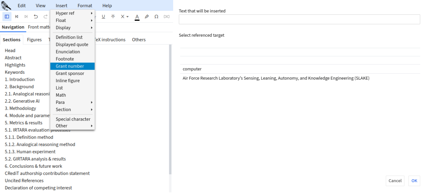Screen dimensions: 426x193
Task: Switch to the Figures tab
Action: (34, 40)
